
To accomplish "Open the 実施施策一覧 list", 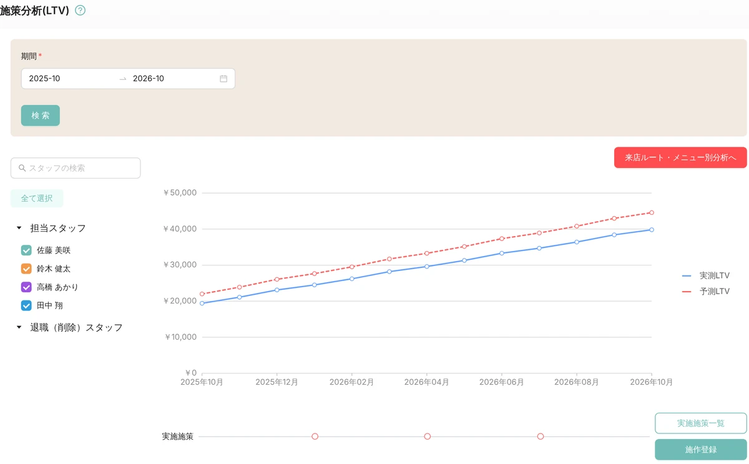I will coord(701,423).
